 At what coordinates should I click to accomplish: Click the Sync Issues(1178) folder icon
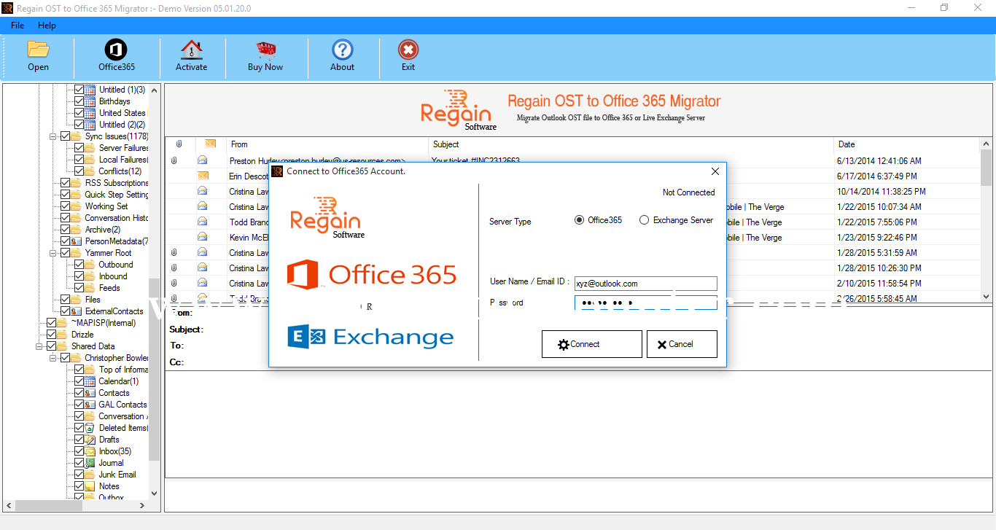point(77,136)
